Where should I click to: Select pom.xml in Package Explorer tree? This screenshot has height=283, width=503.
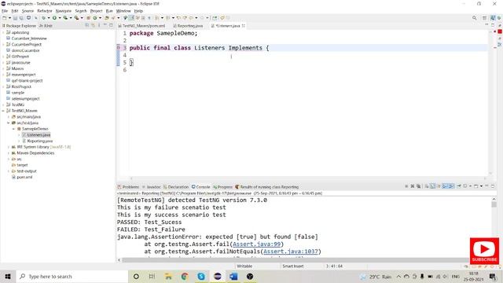coord(24,177)
